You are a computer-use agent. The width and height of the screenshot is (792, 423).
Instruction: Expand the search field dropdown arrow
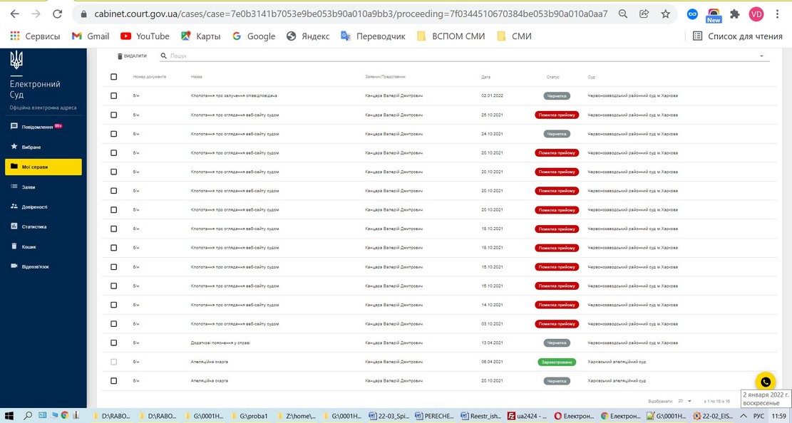point(761,56)
